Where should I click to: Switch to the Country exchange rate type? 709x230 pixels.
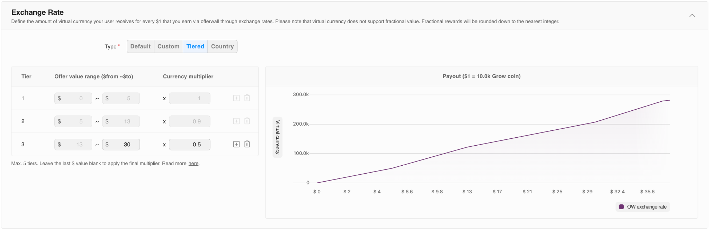[x=222, y=46]
